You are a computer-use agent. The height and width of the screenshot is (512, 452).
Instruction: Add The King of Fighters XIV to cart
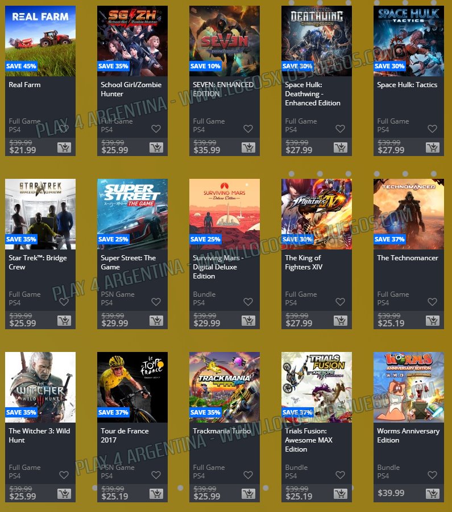point(340,321)
